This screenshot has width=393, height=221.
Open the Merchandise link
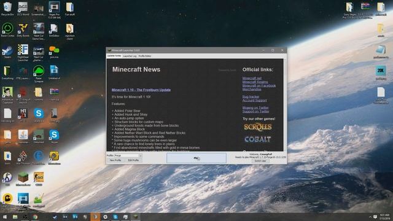click(252, 89)
